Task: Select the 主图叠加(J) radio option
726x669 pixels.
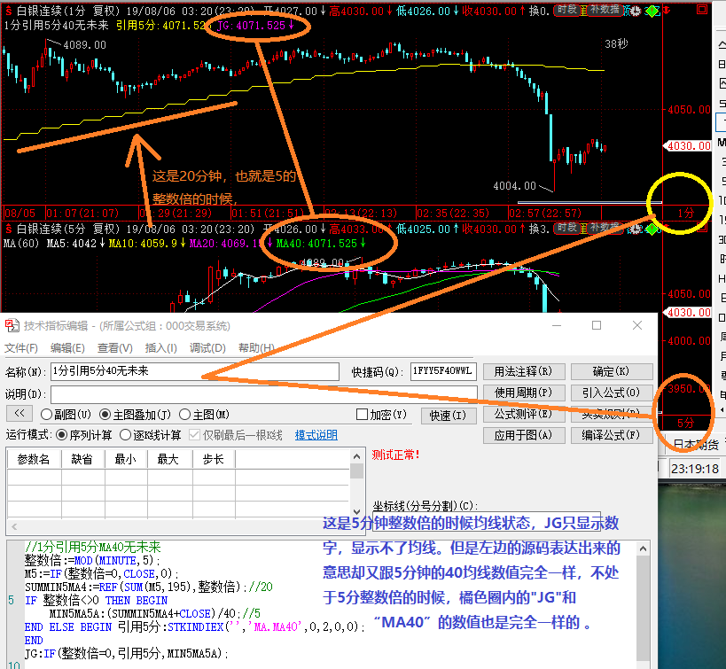Action: [105, 415]
